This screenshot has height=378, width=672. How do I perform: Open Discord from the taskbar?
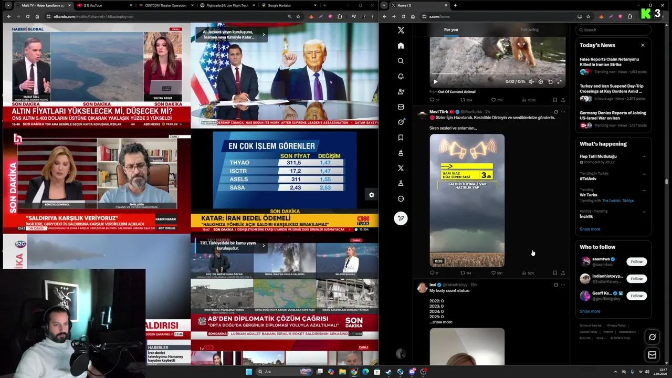[x=412, y=372]
